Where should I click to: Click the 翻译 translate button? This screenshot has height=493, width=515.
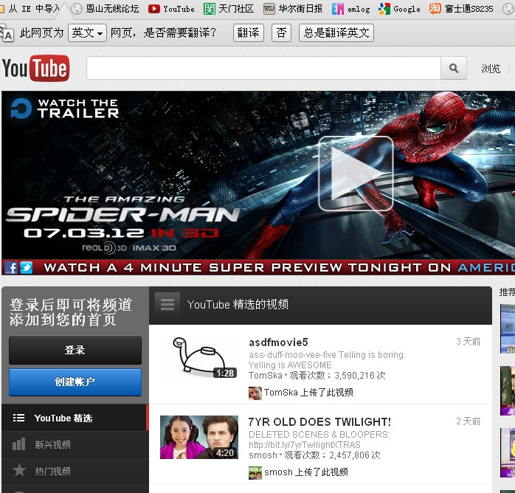tap(249, 33)
